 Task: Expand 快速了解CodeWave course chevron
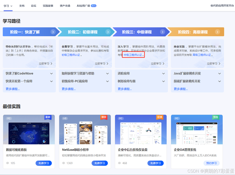click(x=52, y=74)
